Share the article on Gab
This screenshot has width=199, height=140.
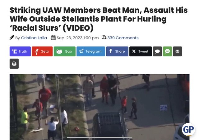point(65,51)
